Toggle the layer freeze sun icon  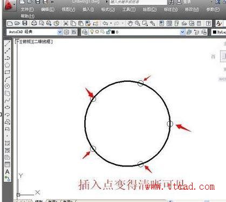click(x=97, y=32)
